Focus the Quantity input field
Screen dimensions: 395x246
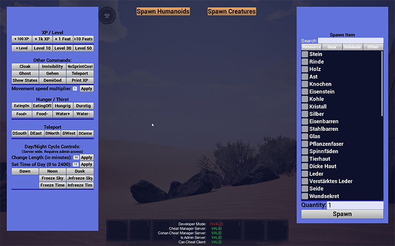click(x=355, y=205)
